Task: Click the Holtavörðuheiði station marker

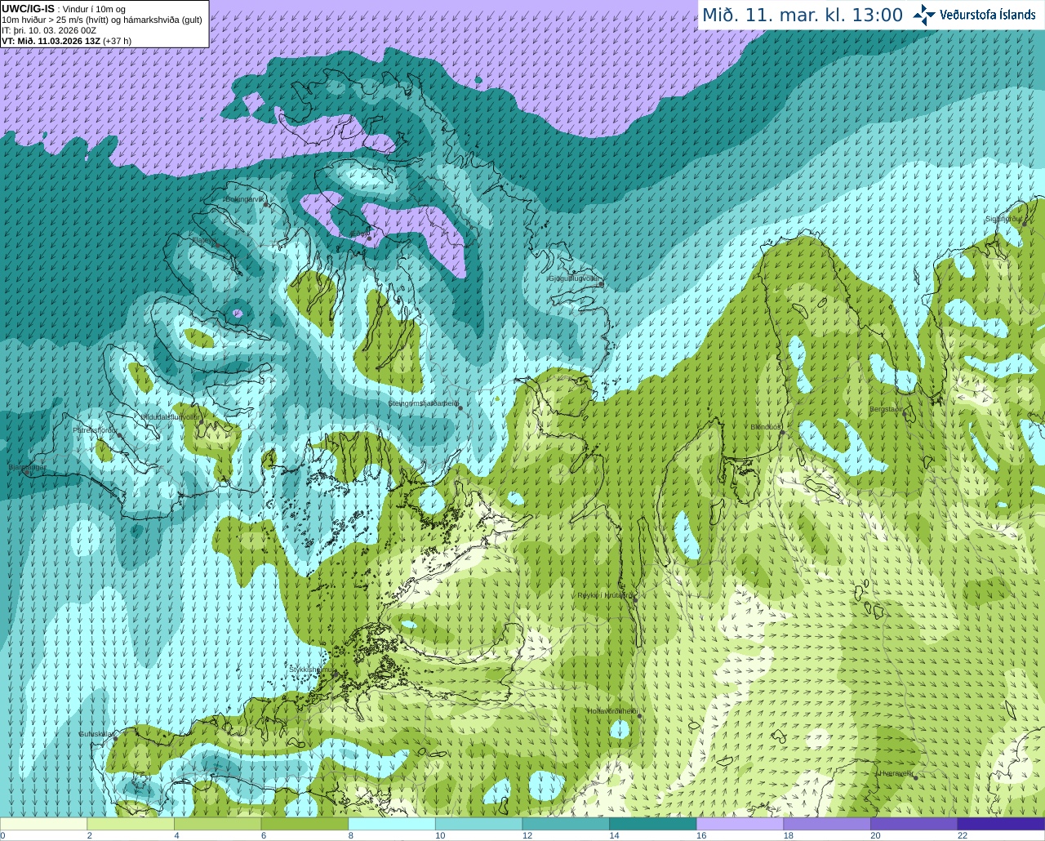Action: click(639, 716)
